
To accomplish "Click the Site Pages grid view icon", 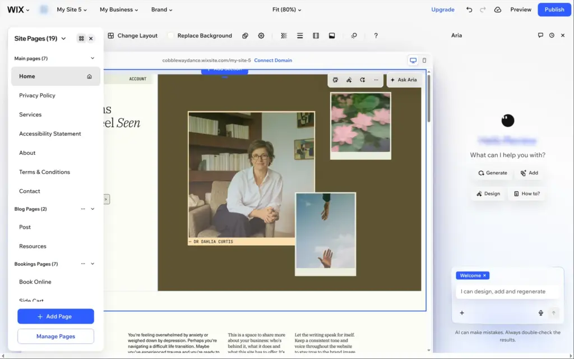I will point(81,39).
